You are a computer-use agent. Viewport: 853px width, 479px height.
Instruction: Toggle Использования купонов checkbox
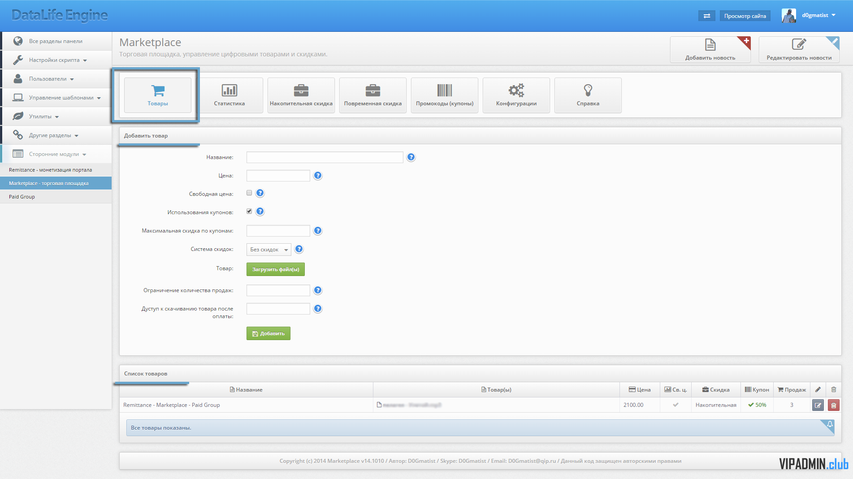(249, 211)
